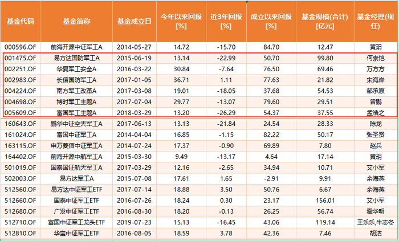Click fund size value 156.01
This screenshot has width=399, height=241.
coord(325,201)
